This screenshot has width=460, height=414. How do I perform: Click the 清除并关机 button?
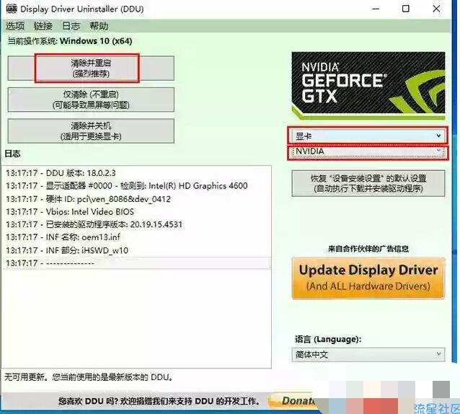pos(91,131)
